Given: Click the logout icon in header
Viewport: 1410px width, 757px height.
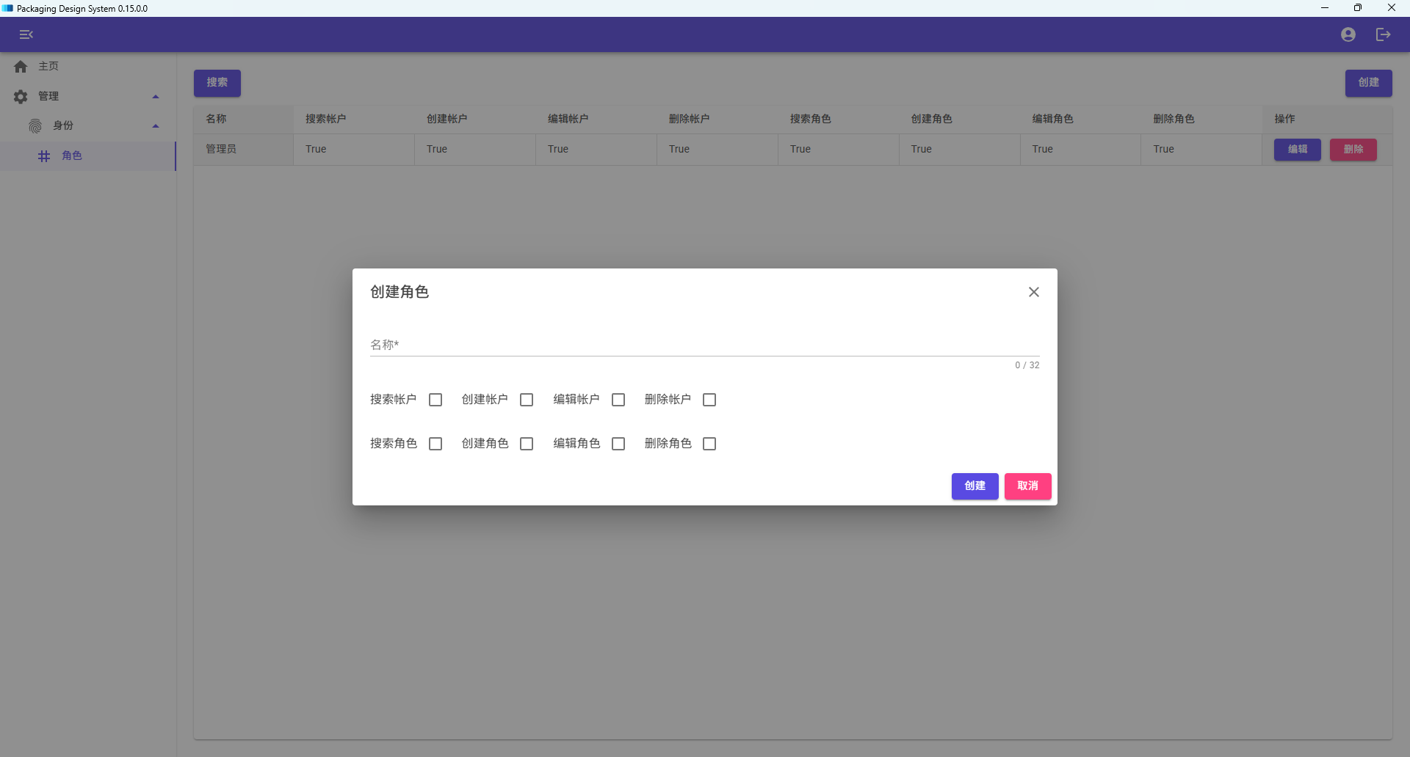Looking at the screenshot, I should click(x=1383, y=34).
